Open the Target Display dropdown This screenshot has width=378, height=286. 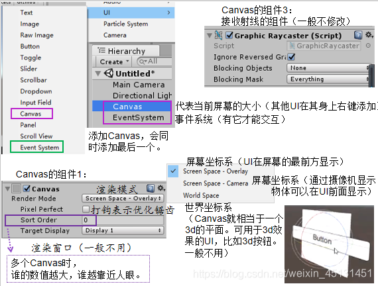click(123, 230)
